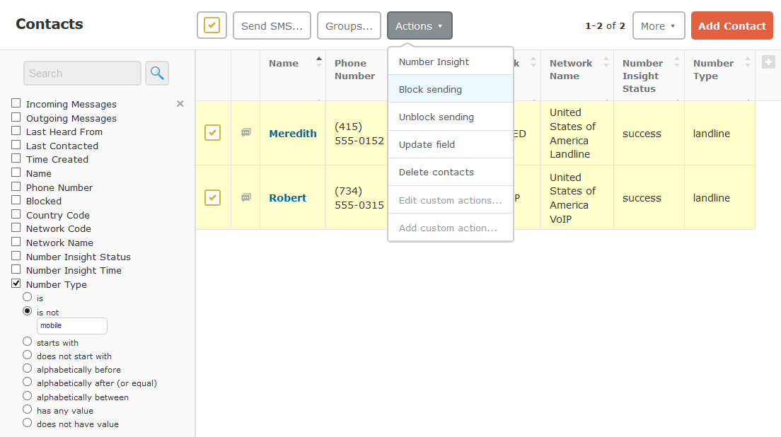
Task: Collapse the Actions dropdown
Action: pos(419,26)
